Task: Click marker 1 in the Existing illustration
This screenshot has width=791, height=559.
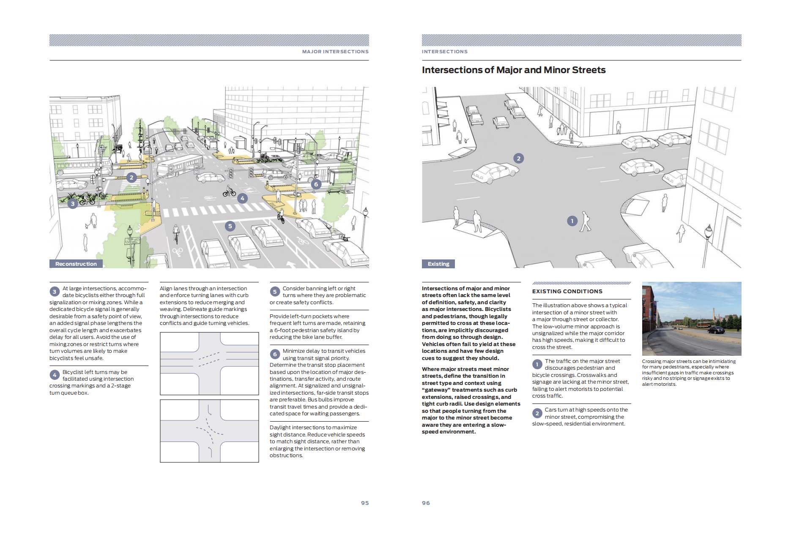Action: pos(572,221)
